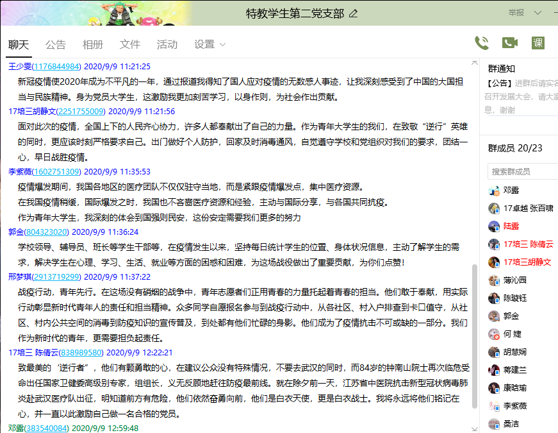Collapse chat with top-right scroll-up arrow
Image resolution: width=558 pixels, height=433 pixels.
pyautogui.click(x=474, y=63)
